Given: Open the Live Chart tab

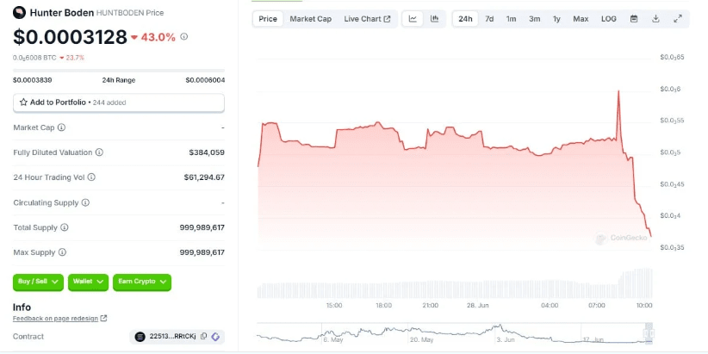Looking at the screenshot, I should [x=367, y=19].
